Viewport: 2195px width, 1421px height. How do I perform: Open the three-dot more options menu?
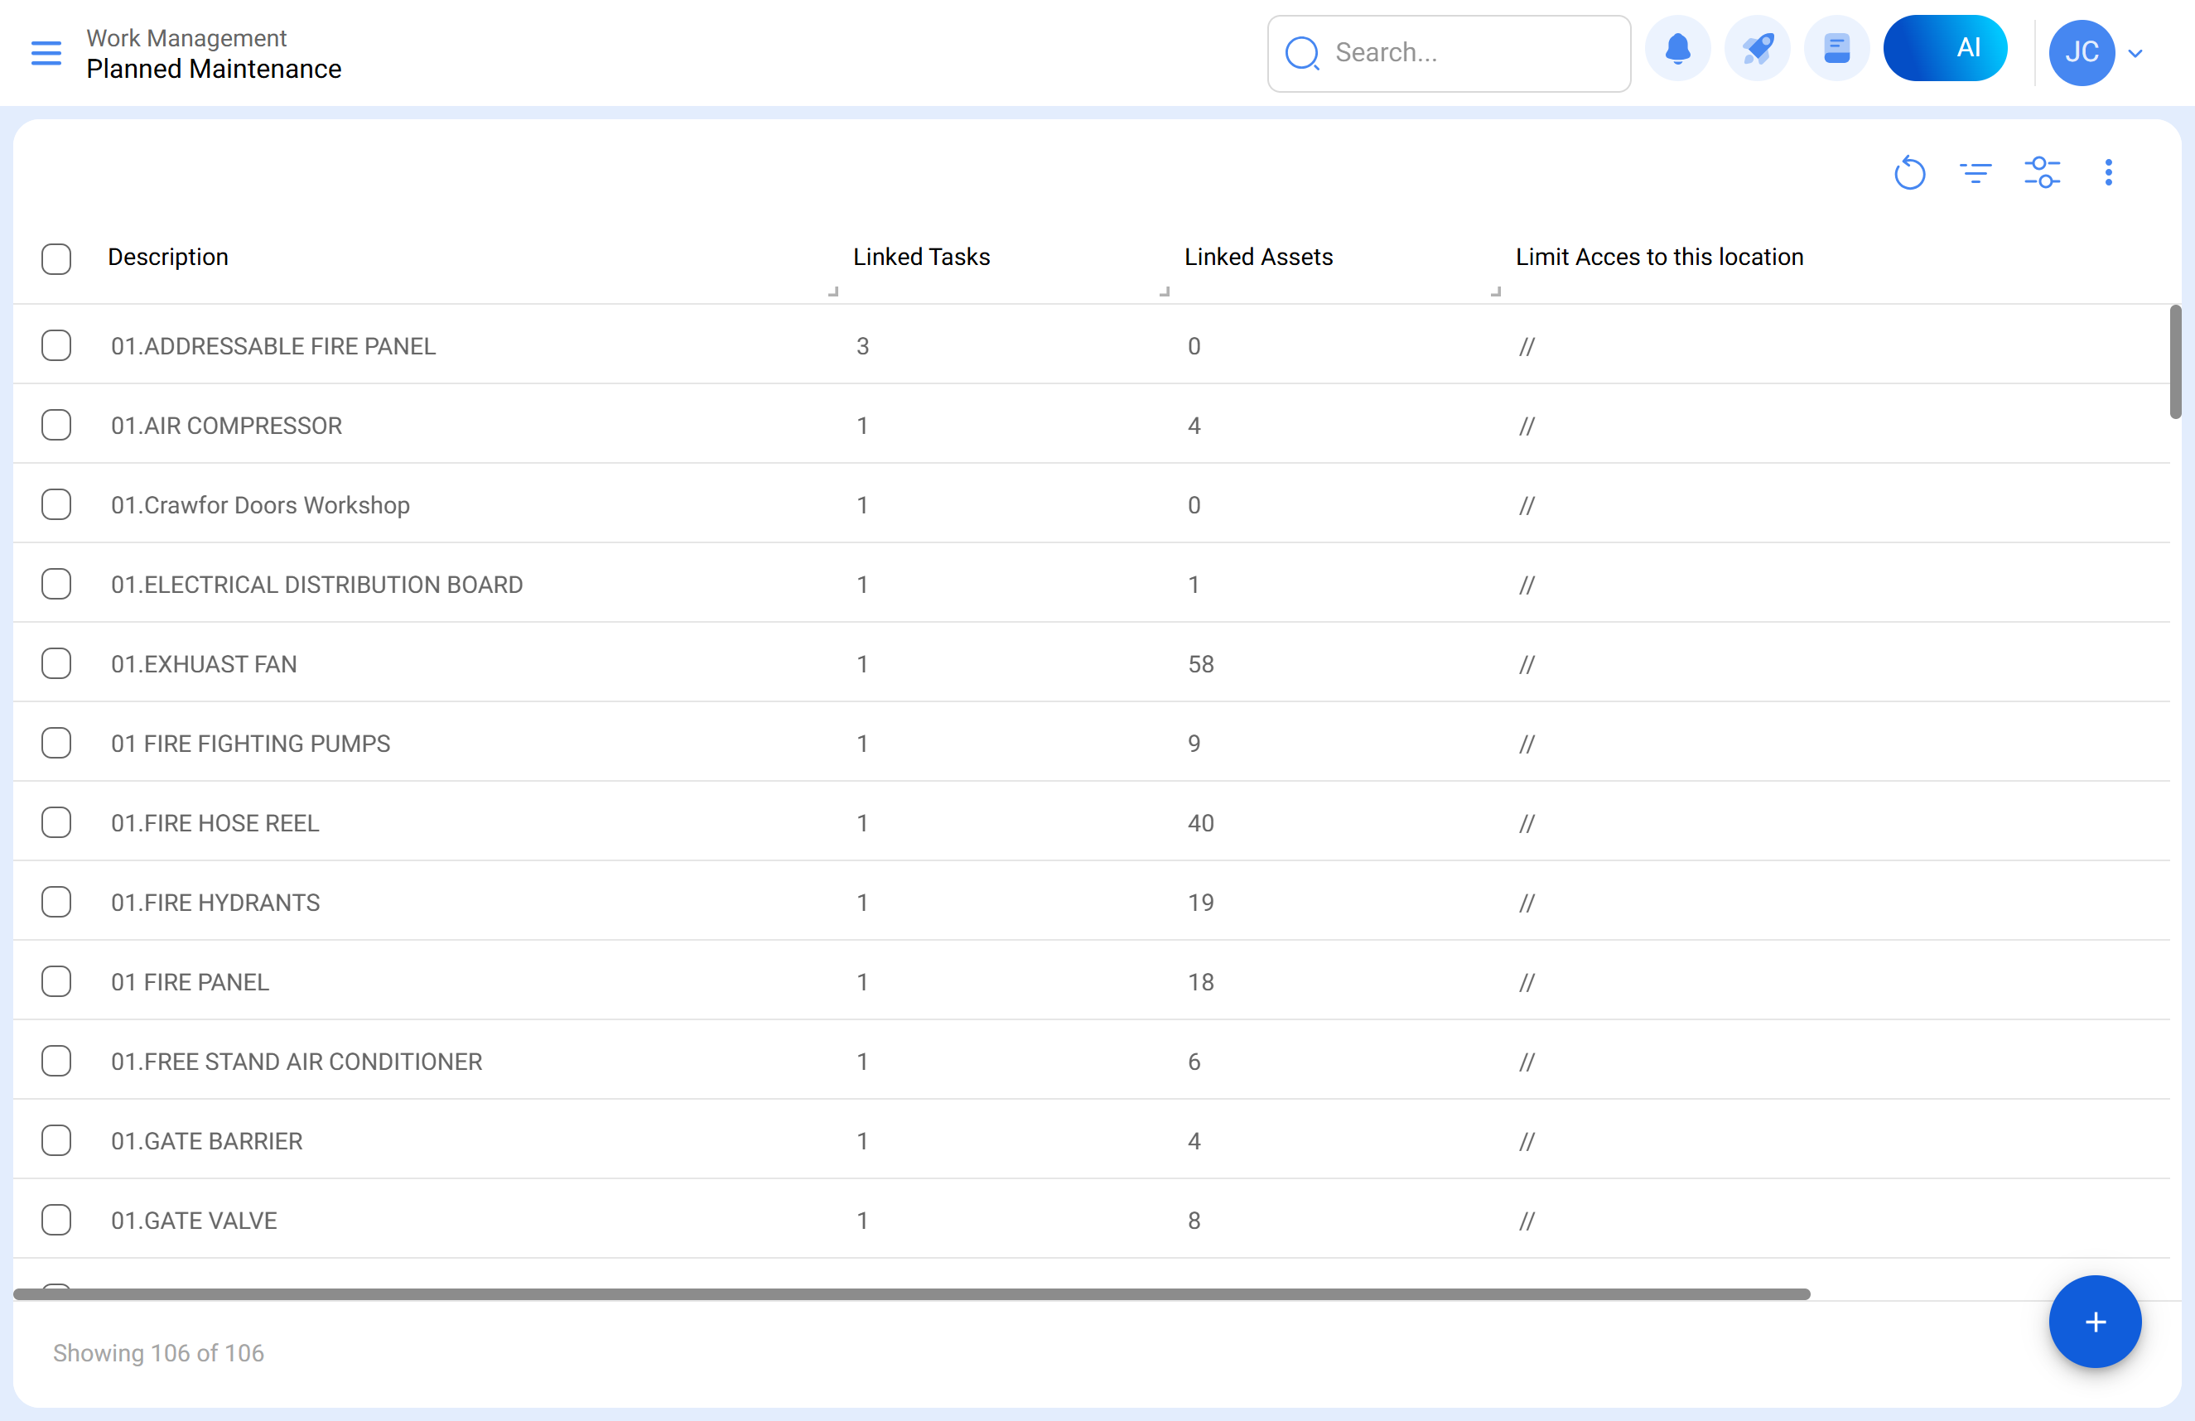point(2108,172)
